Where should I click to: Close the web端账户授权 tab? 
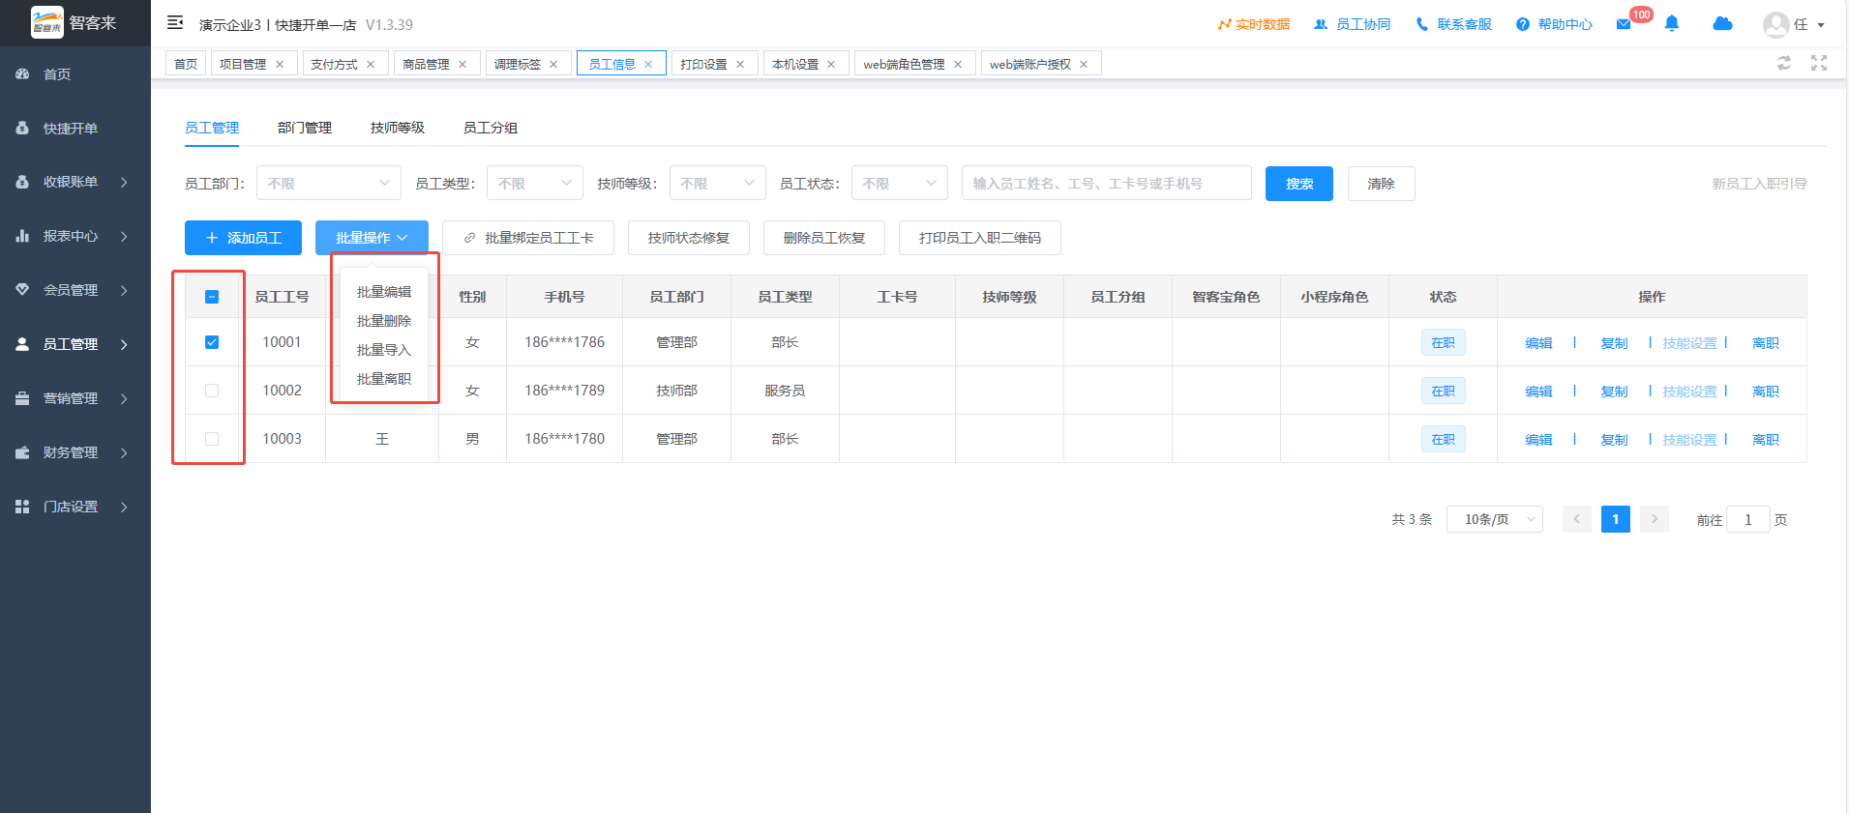[x=1084, y=64]
